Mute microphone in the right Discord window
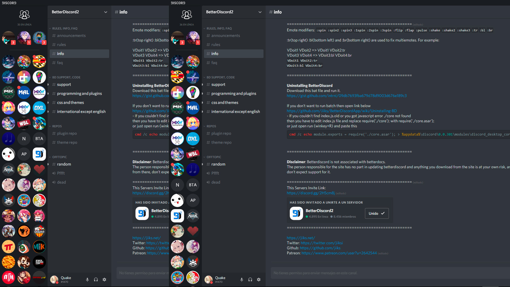510x287 pixels. coord(241,280)
